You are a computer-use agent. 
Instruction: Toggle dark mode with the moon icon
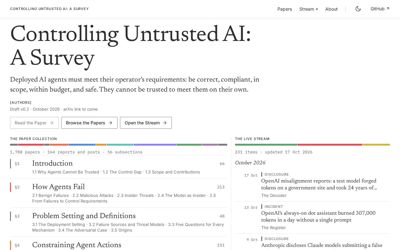tap(358, 9)
